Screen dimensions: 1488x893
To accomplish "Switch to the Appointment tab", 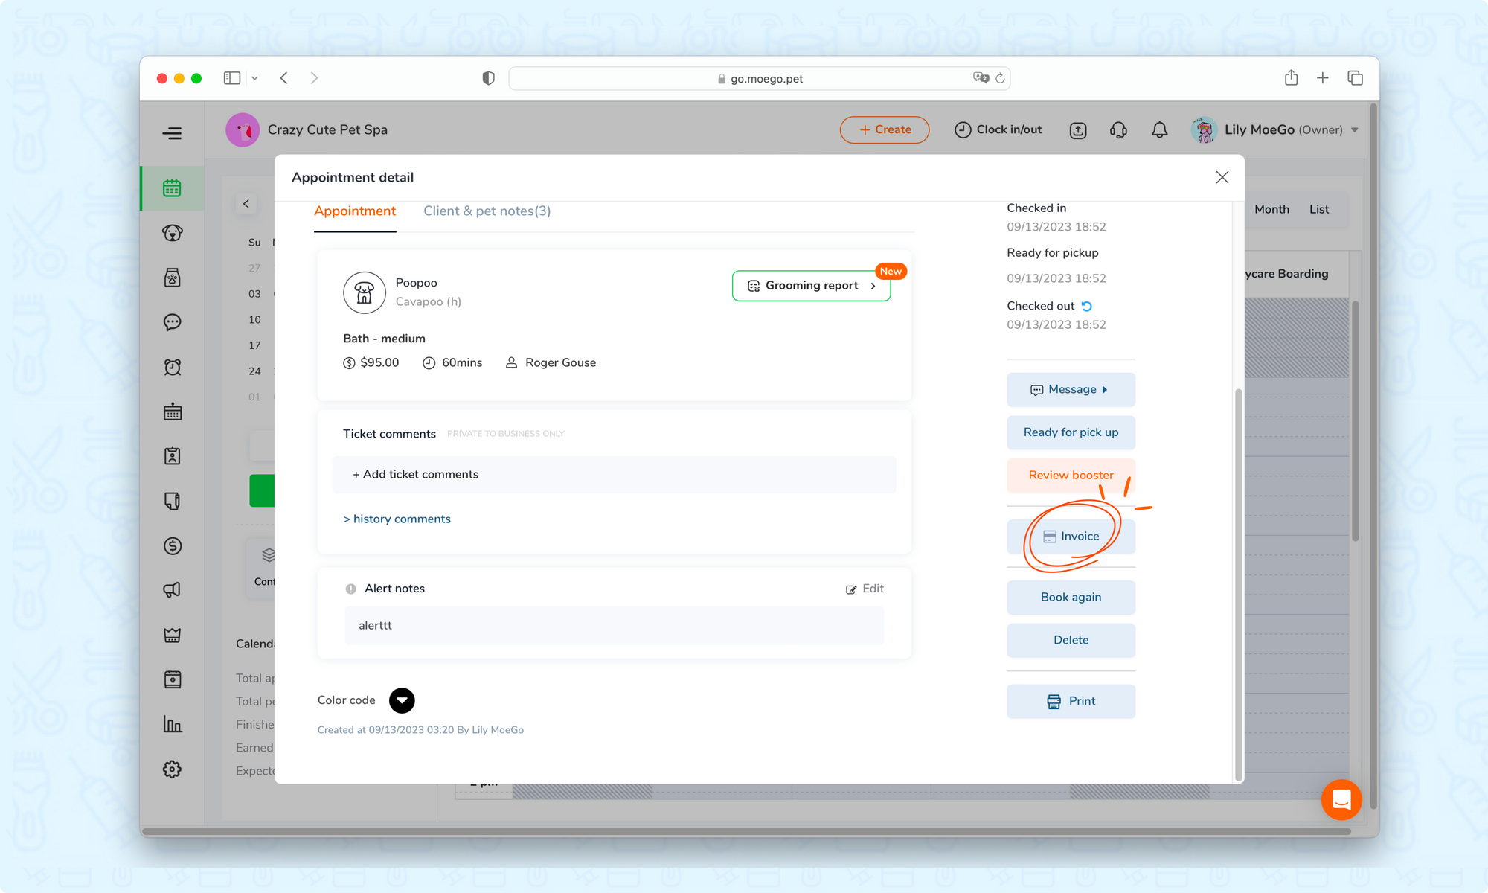I will [x=355, y=211].
